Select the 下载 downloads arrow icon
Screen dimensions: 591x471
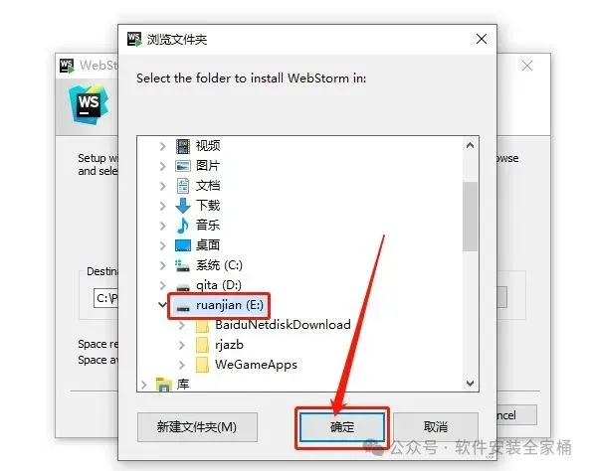pyautogui.click(x=183, y=206)
